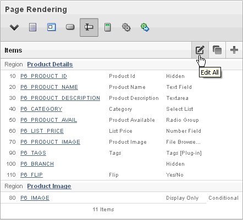Open item P6_PRODUCT_DESCRIPTION
The height and width of the screenshot is (220, 243).
click(60, 98)
